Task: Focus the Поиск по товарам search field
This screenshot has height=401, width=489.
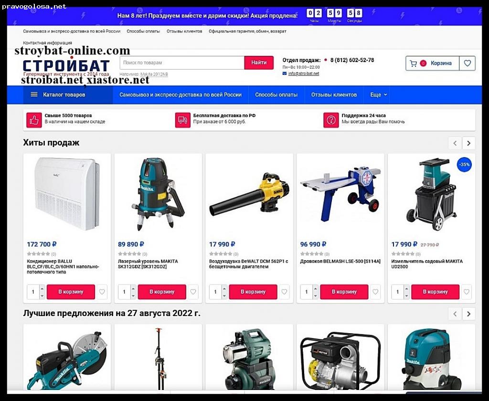Action: [x=182, y=63]
